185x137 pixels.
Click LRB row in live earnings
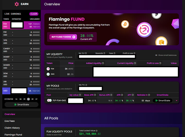21,83
